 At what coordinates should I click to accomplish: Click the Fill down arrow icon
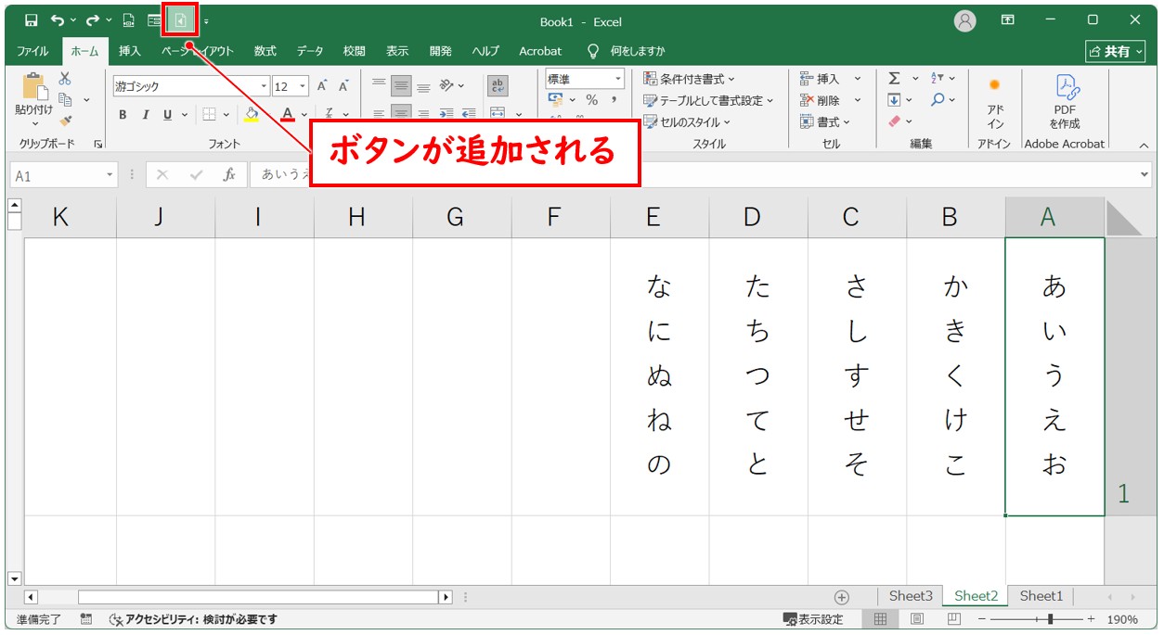point(895,100)
